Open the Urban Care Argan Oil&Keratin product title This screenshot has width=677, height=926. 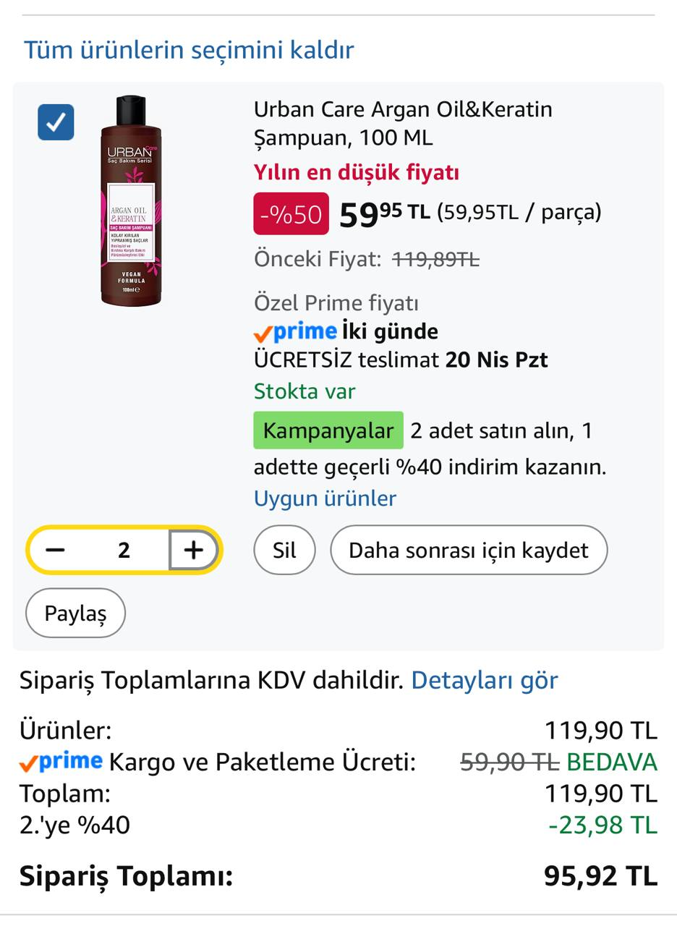point(402,123)
